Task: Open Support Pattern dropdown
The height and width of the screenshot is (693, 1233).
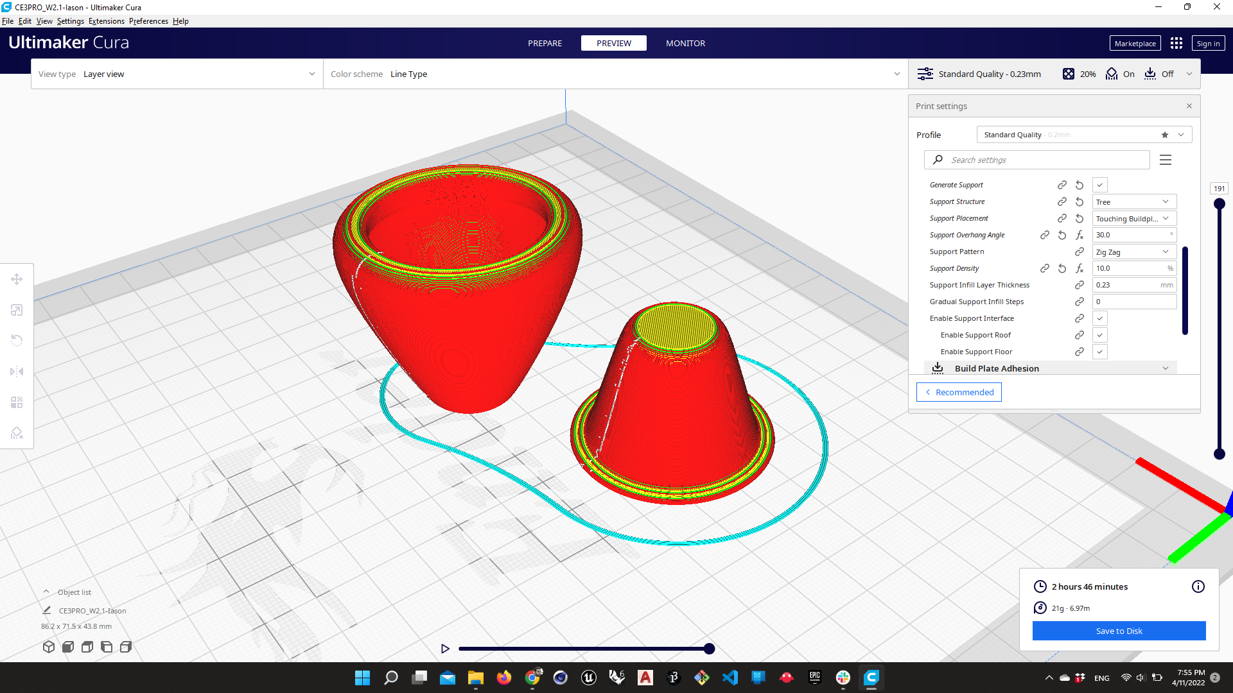Action: (x=1134, y=252)
